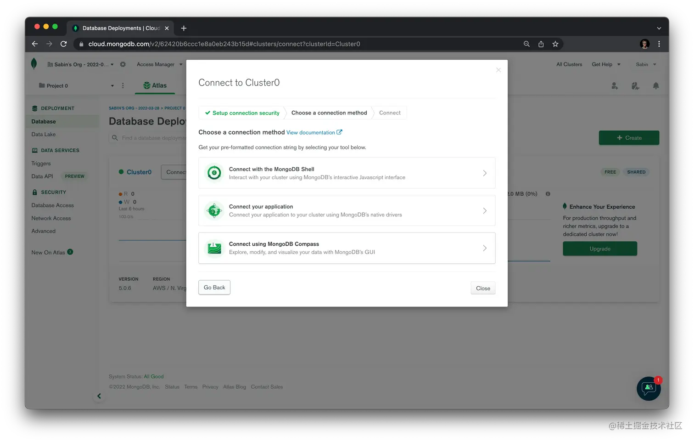Click the MongoDB leaf logo
The height and width of the screenshot is (442, 694).
tap(34, 63)
